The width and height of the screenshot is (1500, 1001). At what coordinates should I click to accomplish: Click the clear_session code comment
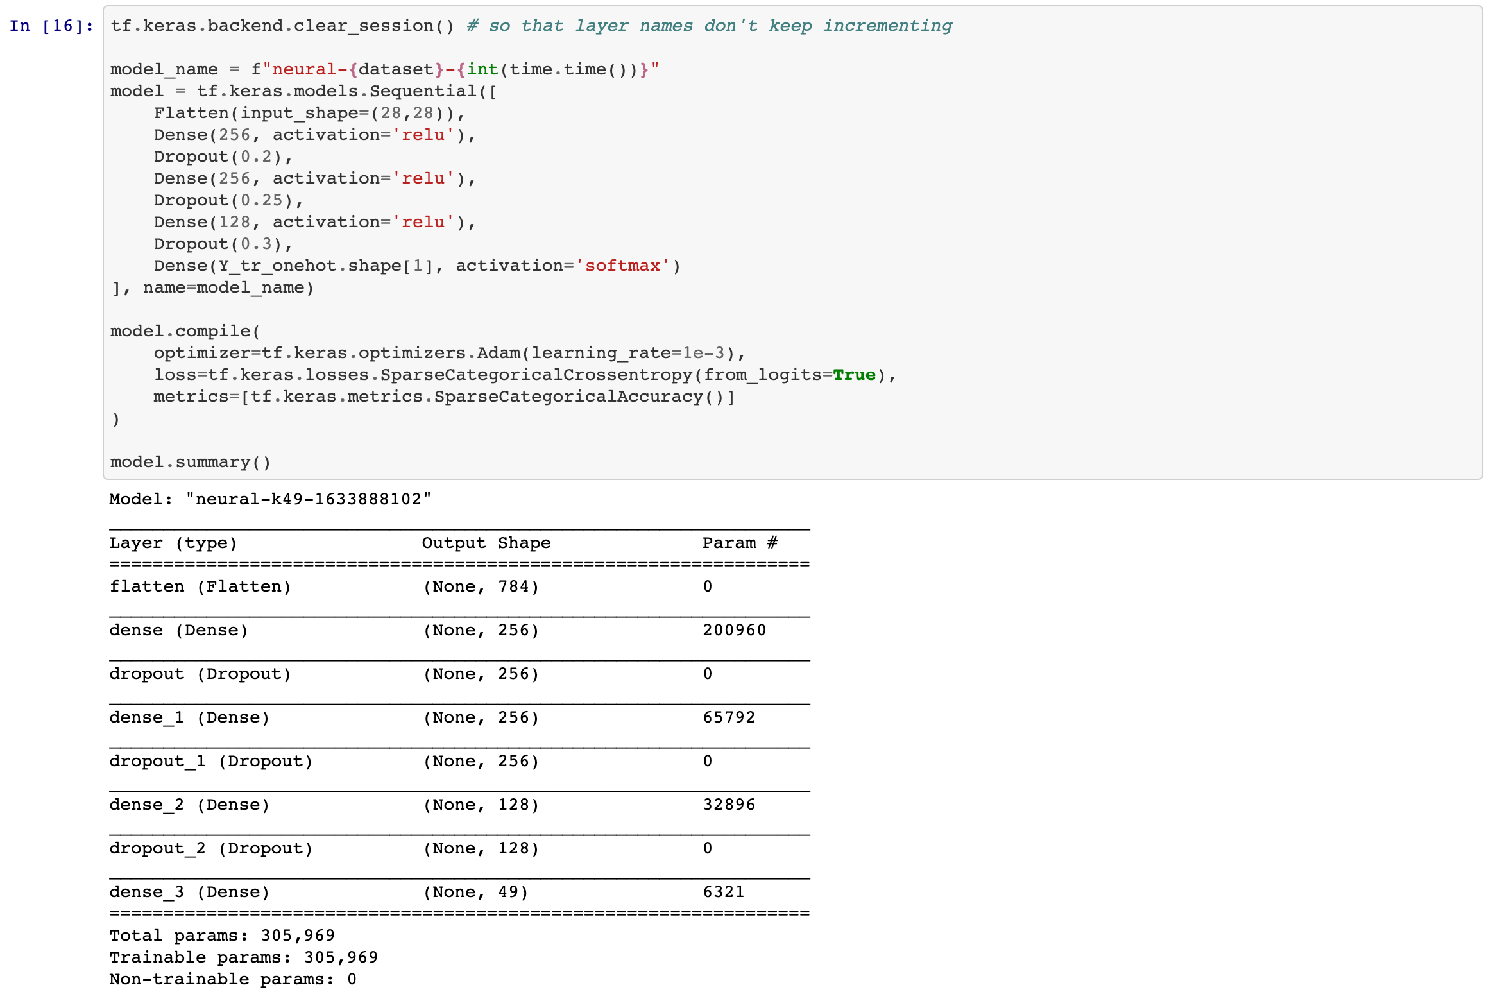[x=709, y=26]
